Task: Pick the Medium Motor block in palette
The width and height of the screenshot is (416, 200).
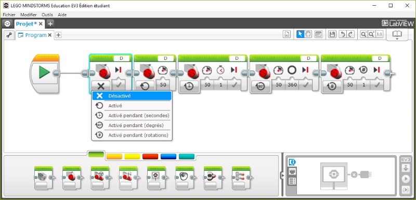Action: click(44, 178)
